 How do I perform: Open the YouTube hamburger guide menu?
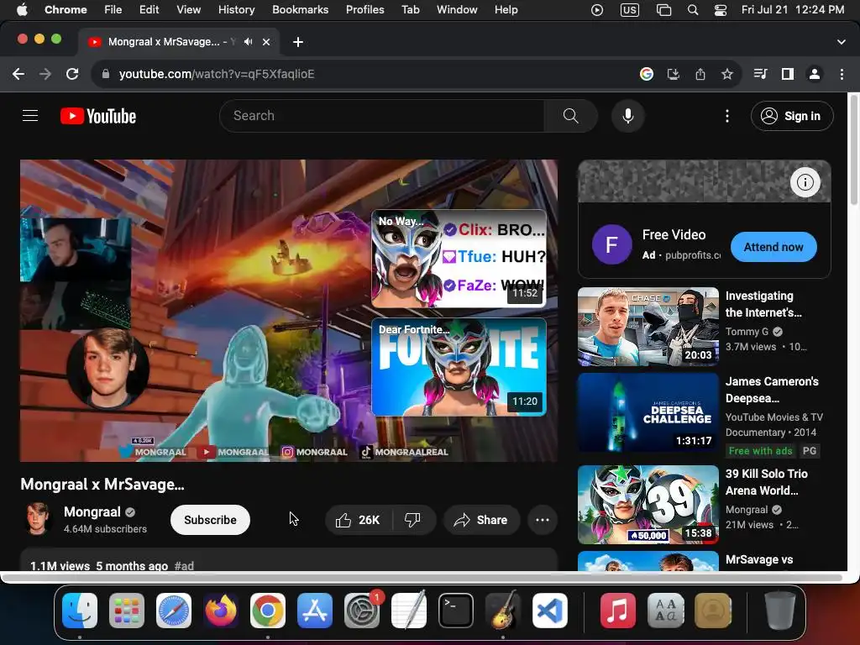point(30,116)
